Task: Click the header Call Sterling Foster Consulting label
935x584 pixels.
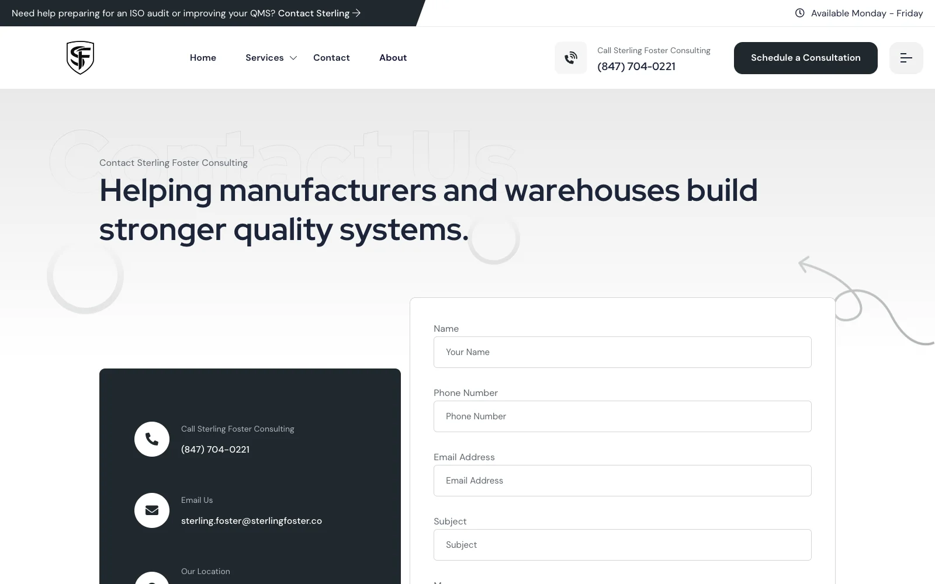Action: (x=654, y=51)
